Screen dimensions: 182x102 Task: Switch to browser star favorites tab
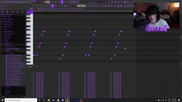click(22, 12)
